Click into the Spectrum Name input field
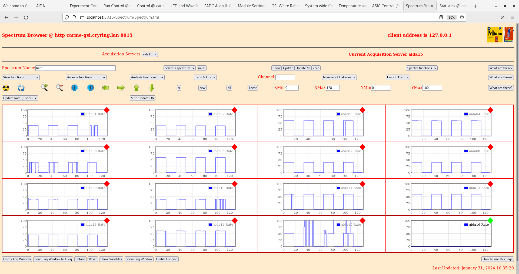Image resolution: width=519 pixels, height=274 pixels. tap(75, 68)
